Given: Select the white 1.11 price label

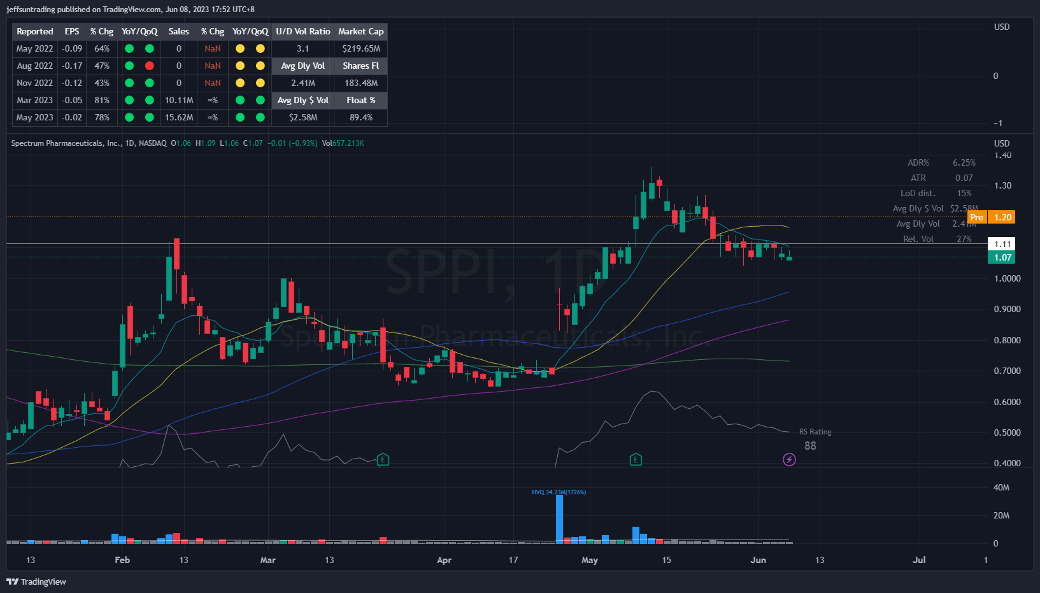Looking at the screenshot, I should pyautogui.click(x=1001, y=244).
